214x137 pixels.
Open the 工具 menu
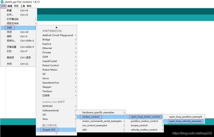pos(23,6)
